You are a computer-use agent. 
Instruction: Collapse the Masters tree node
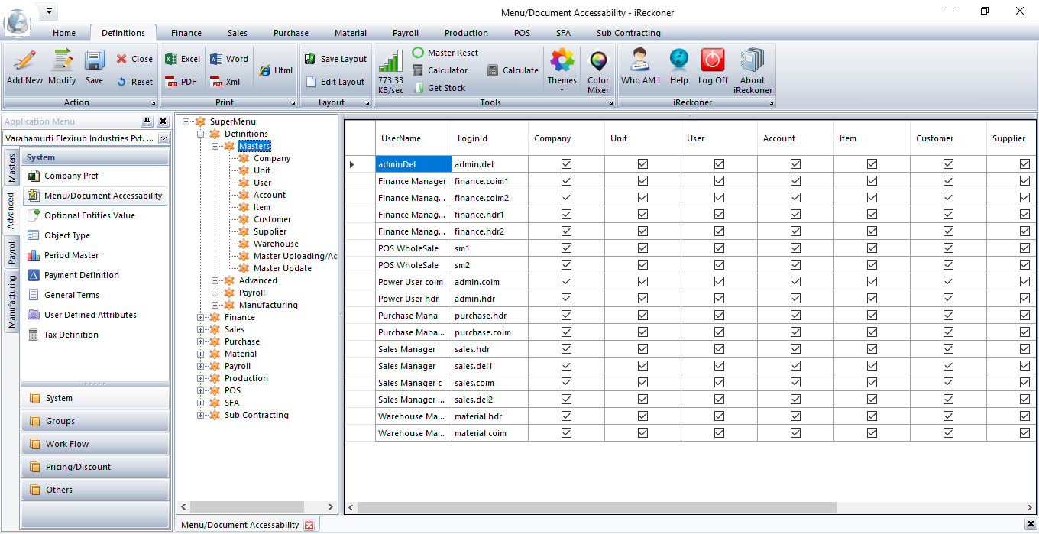[x=216, y=146]
